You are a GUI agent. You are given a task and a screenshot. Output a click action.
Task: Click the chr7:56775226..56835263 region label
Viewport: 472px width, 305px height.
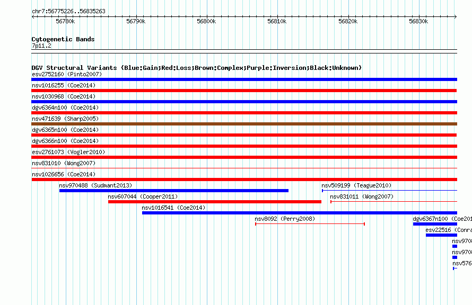click(x=68, y=11)
